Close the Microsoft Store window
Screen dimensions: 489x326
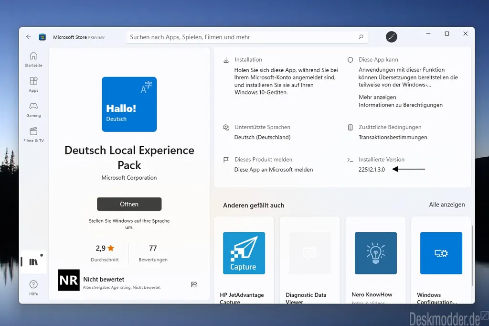(x=466, y=33)
